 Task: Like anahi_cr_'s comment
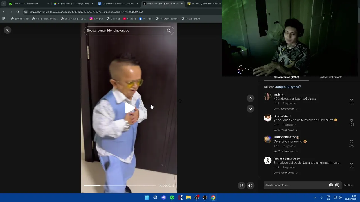352,99
